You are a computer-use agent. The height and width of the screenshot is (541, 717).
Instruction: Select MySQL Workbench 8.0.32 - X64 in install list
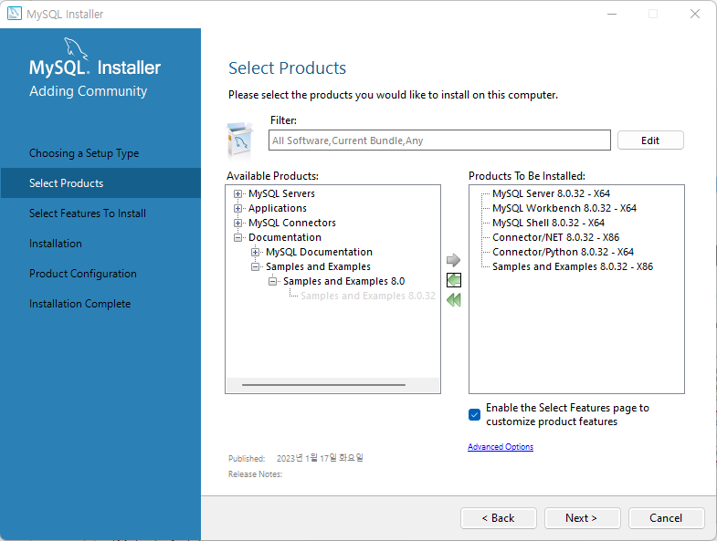click(x=564, y=208)
